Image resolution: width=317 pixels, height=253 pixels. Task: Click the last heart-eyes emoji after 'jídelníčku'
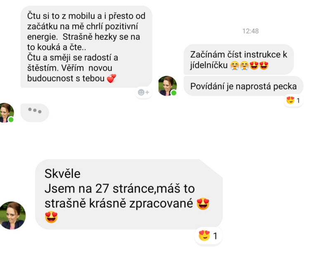[264, 66]
